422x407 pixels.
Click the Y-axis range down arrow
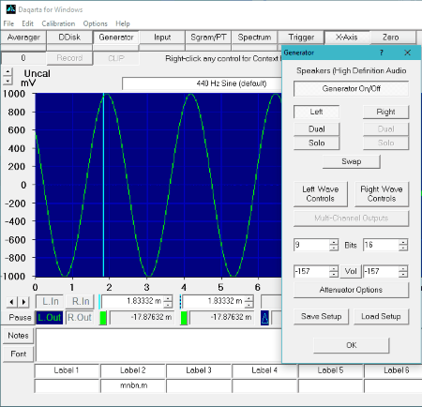tap(8, 81)
